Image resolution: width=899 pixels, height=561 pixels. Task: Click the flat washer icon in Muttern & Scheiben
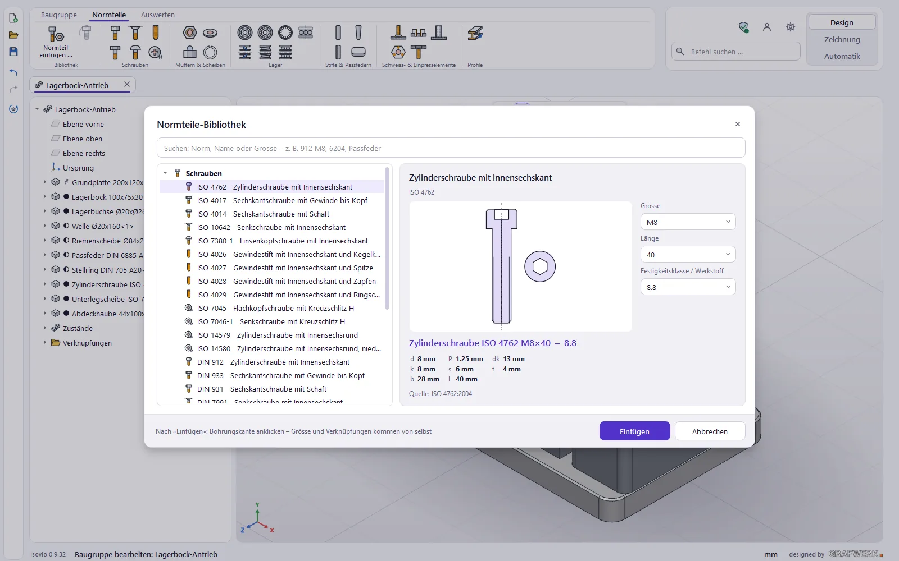click(210, 33)
